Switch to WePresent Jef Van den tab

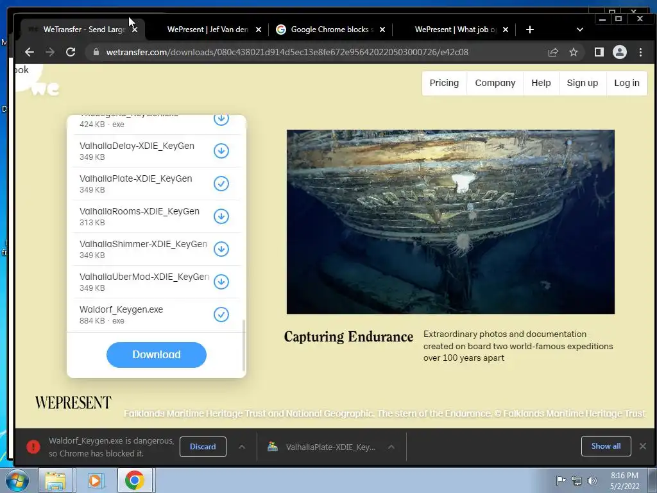pyautogui.click(x=207, y=30)
